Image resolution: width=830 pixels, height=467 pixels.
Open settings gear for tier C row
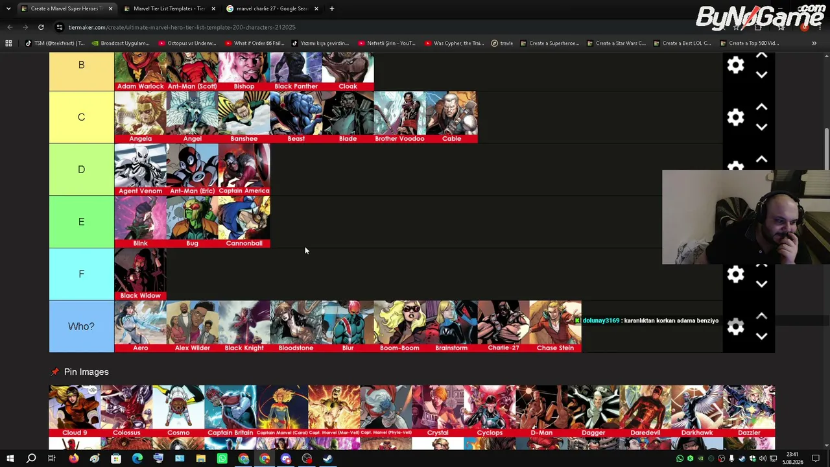735,117
